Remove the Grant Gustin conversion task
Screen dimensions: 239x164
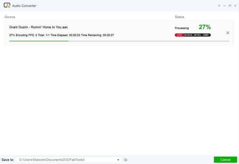point(228,33)
